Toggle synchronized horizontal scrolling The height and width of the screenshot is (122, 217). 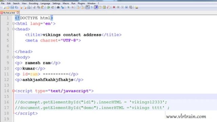pyautogui.click(x=82, y=7)
